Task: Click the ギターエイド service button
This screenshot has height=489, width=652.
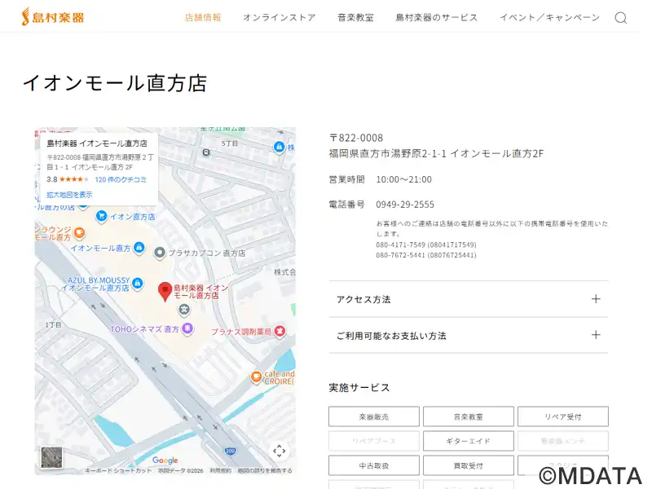Action: (468, 441)
